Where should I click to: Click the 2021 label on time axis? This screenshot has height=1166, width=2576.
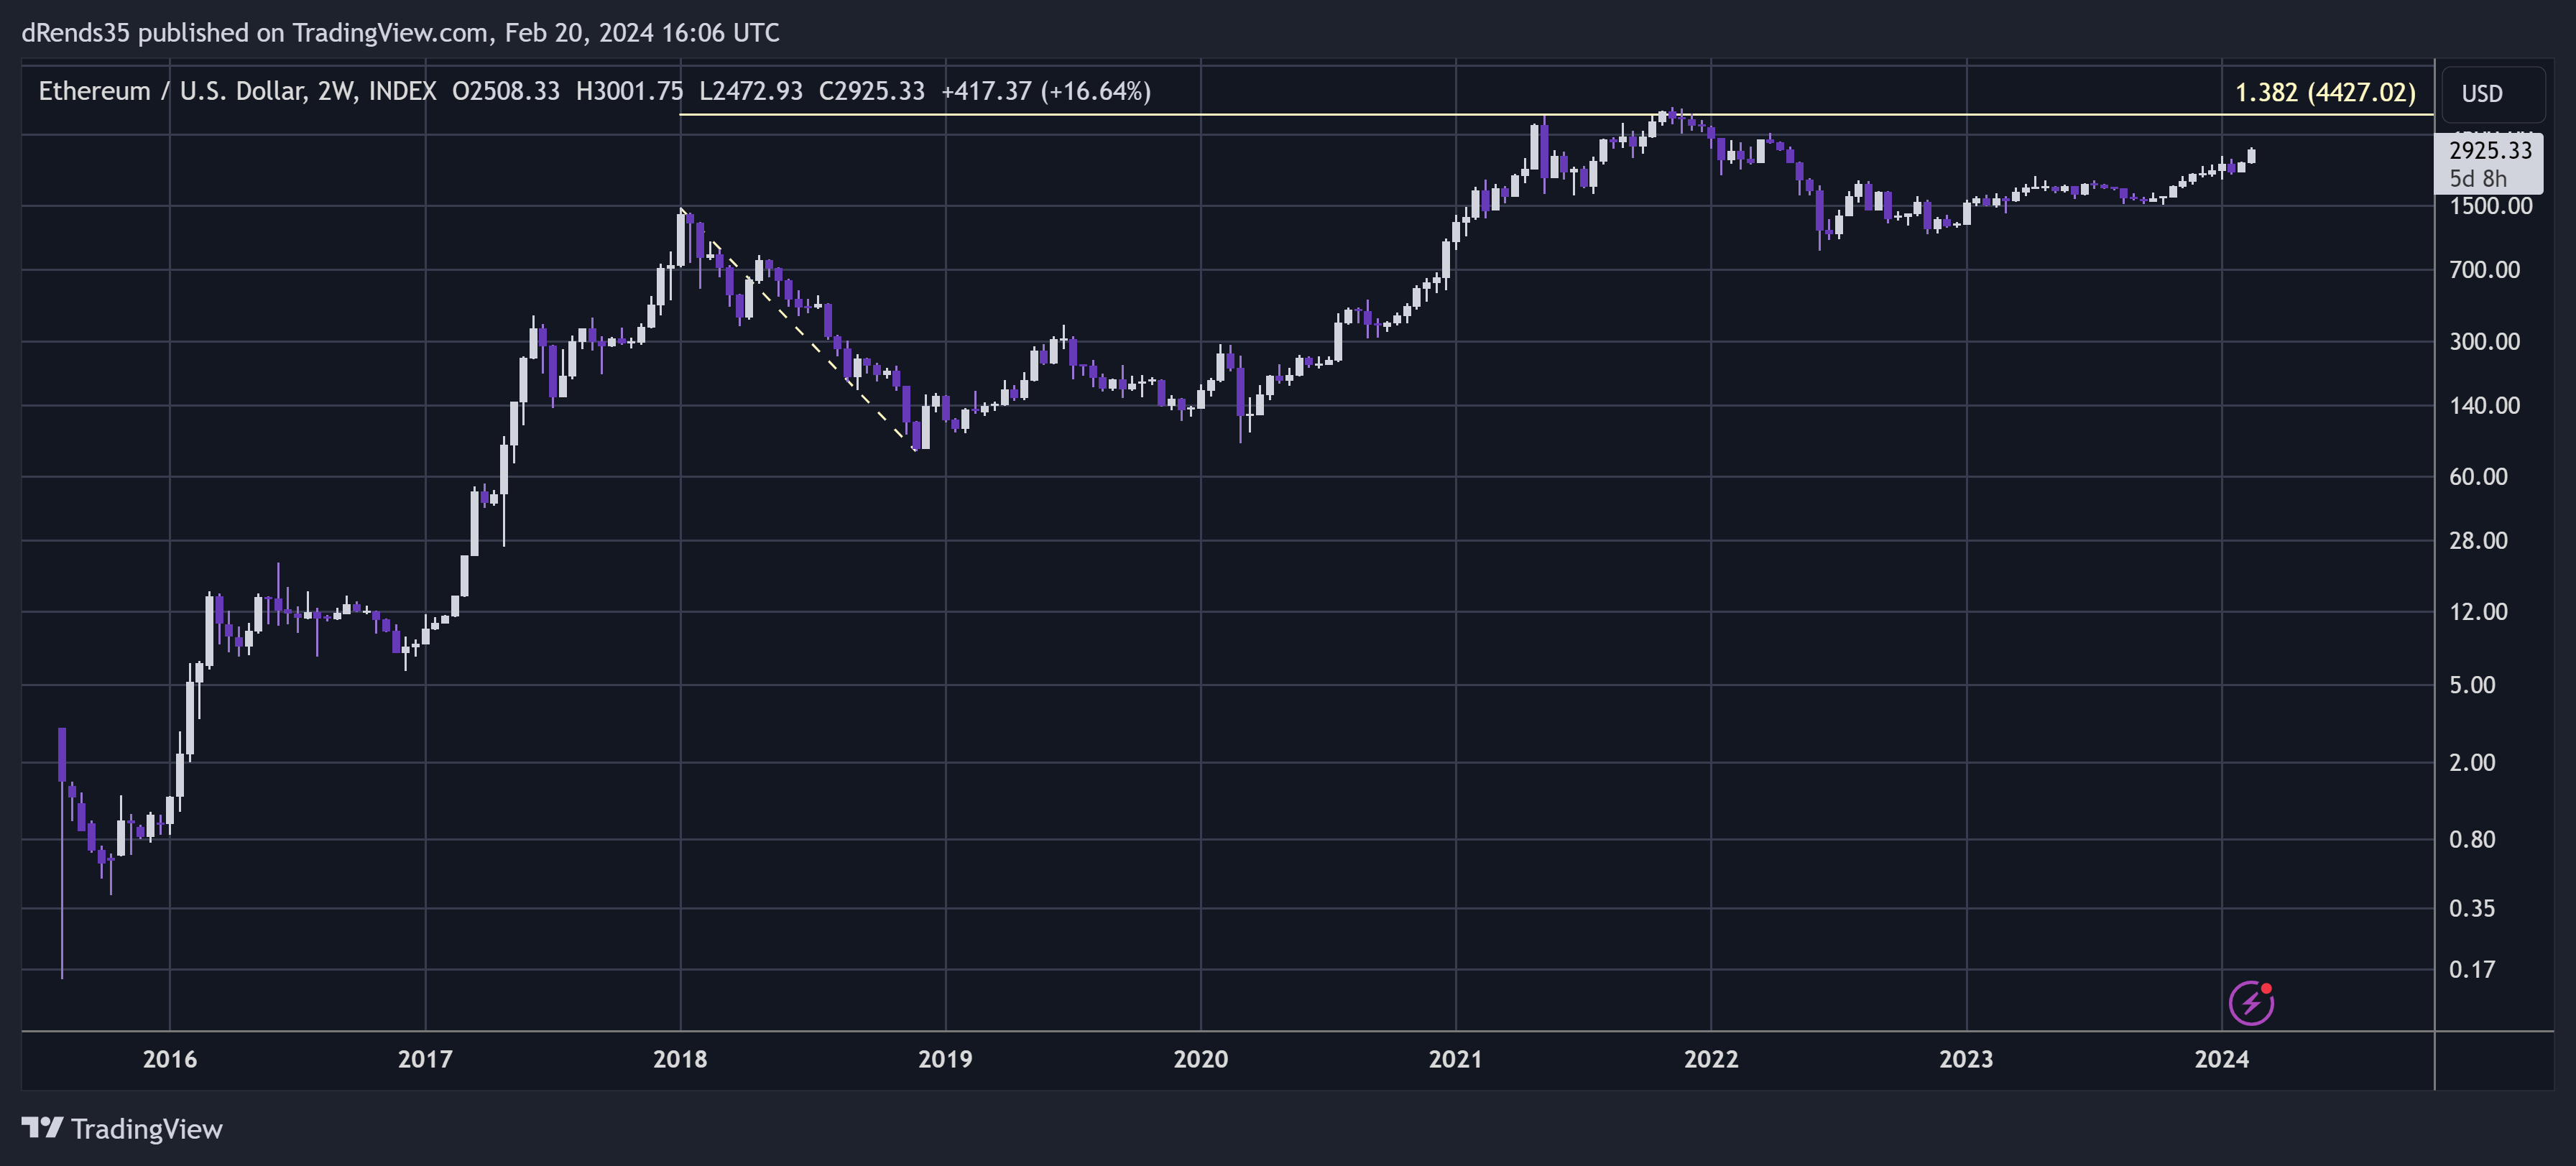1456,1059
